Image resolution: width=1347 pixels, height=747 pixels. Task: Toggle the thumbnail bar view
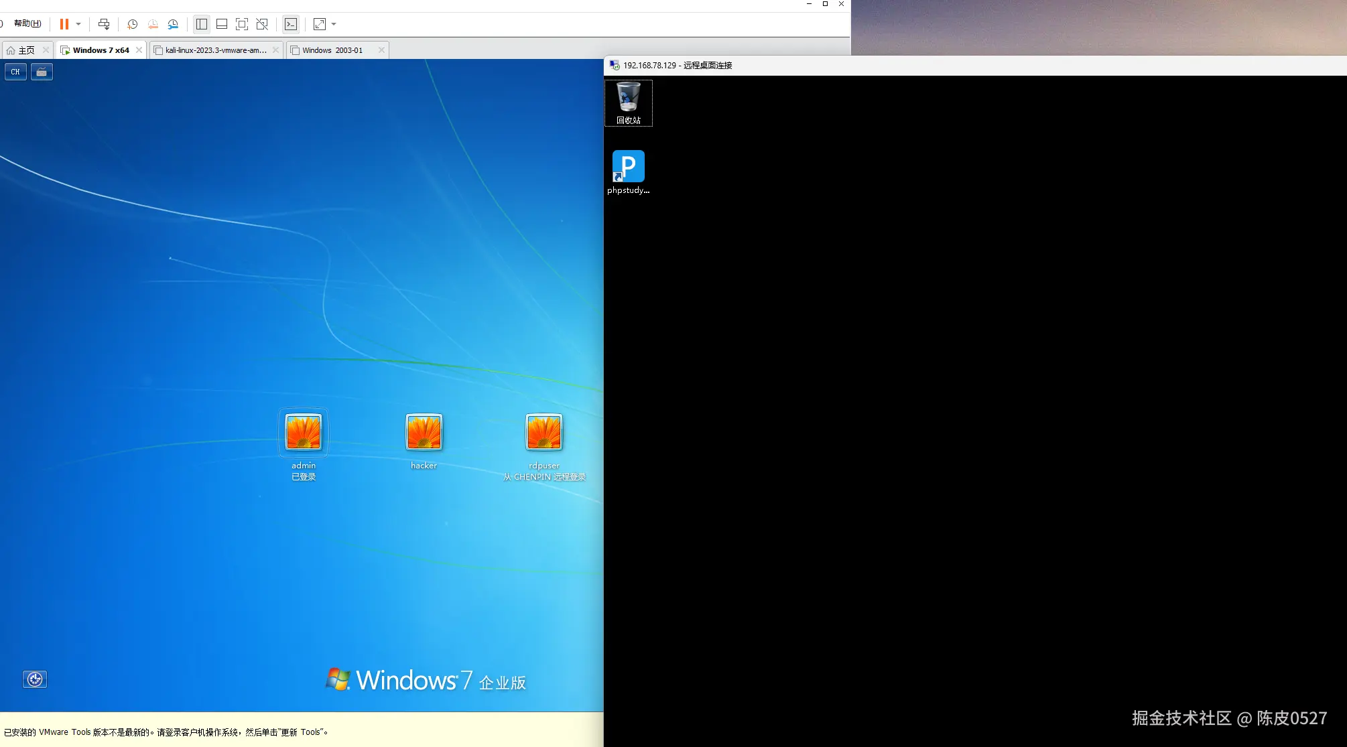[x=222, y=24]
